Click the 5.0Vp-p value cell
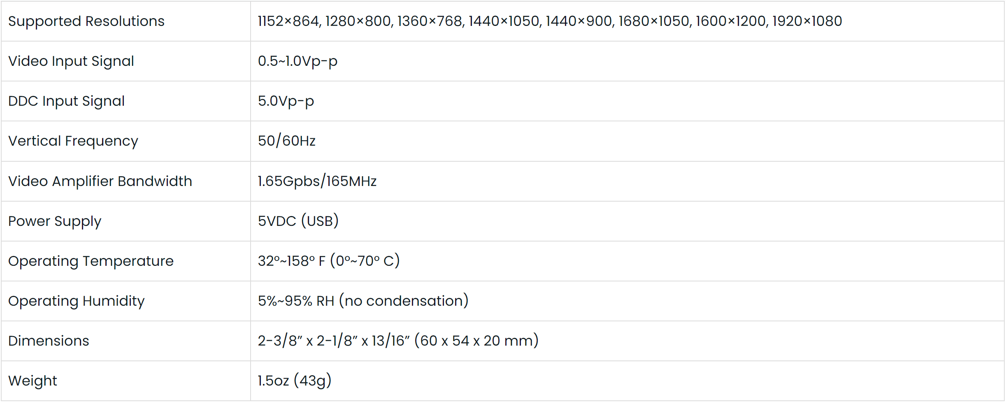This screenshot has height=402, width=1006. pos(286,101)
